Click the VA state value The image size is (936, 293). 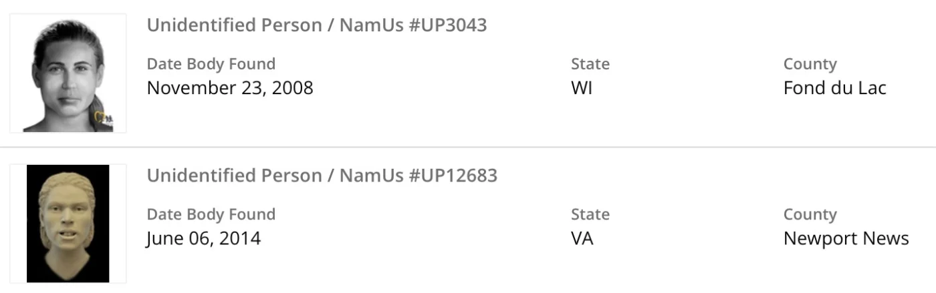(582, 238)
